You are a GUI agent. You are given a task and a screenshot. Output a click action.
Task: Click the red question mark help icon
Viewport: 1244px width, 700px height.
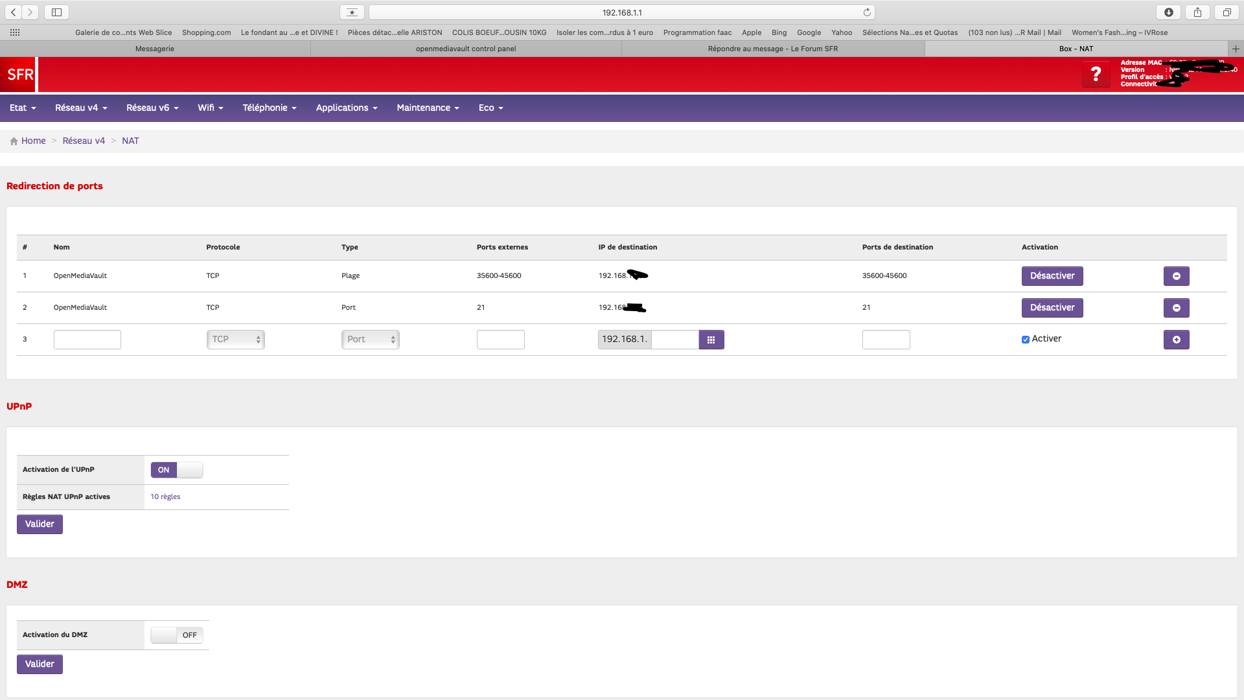[x=1096, y=75]
